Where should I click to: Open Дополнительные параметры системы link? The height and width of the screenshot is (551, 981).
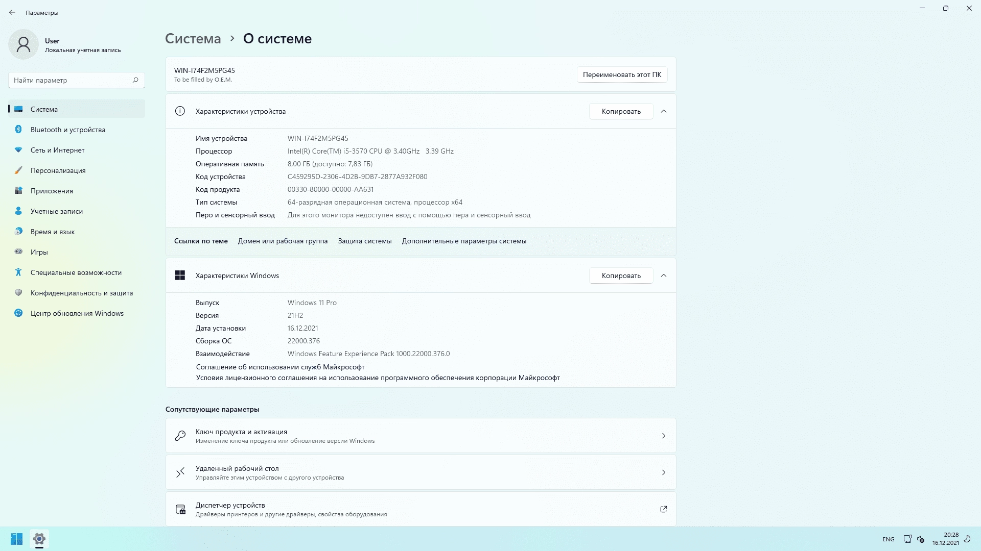(x=464, y=241)
